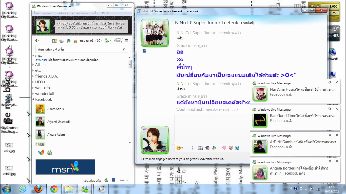
Task: Open the เพิ่ม dropdown at the bottom
Action: (124, 180)
